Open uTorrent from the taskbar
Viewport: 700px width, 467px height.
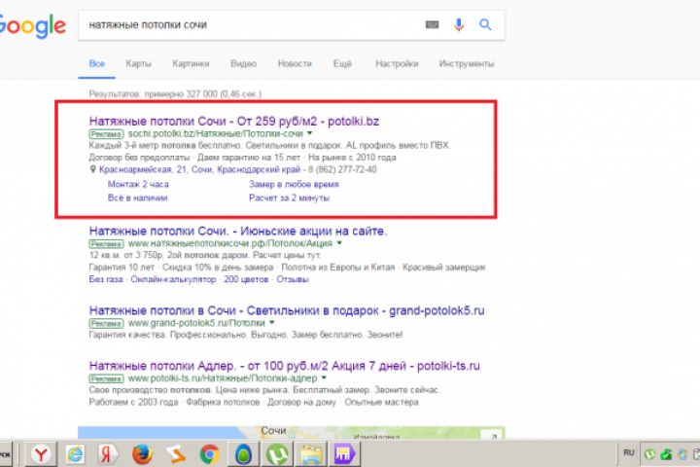pyautogui.click(x=277, y=454)
